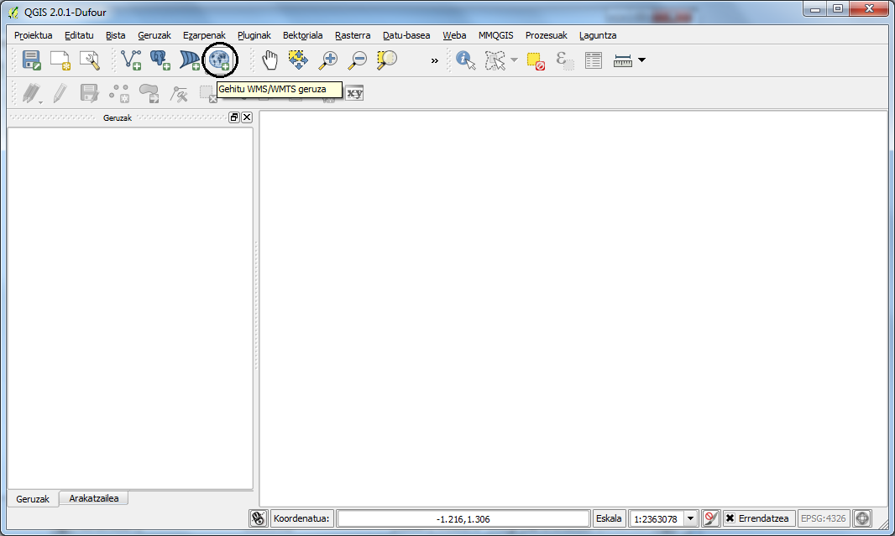Viewport: 895px width, 536px height.
Task: Toggle extents display icon beside Koordenatua
Action: coord(259,518)
